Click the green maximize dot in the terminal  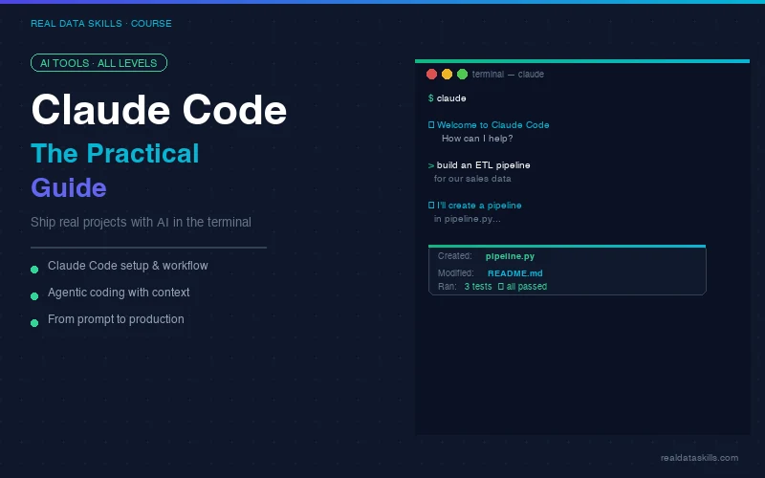(463, 75)
